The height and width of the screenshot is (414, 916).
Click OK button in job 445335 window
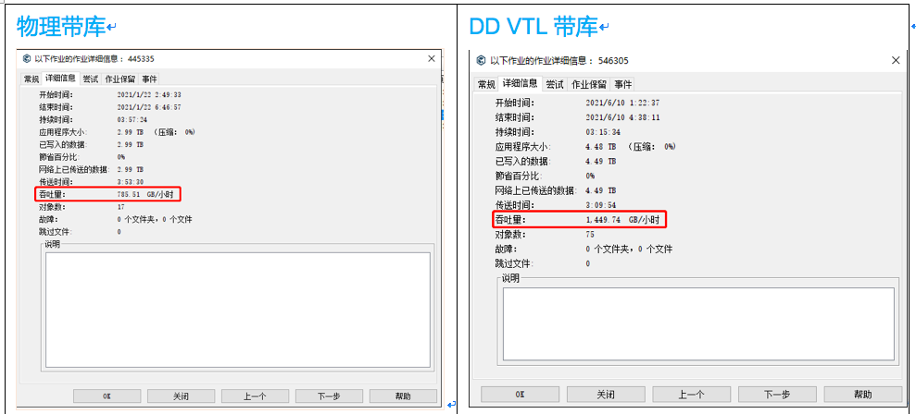click(107, 396)
